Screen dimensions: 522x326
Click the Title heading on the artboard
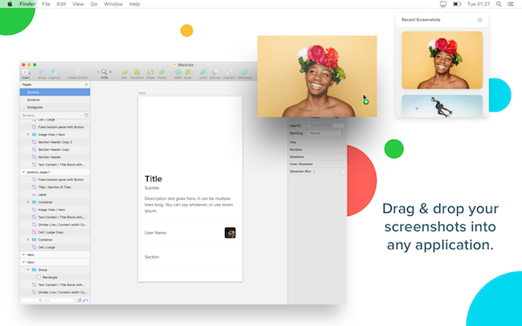point(153,179)
